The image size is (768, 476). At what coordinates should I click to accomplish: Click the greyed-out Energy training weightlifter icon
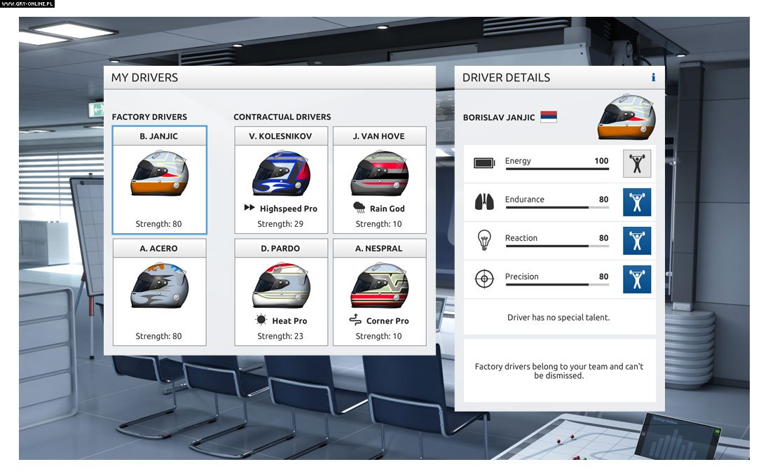(x=637, y=163)
